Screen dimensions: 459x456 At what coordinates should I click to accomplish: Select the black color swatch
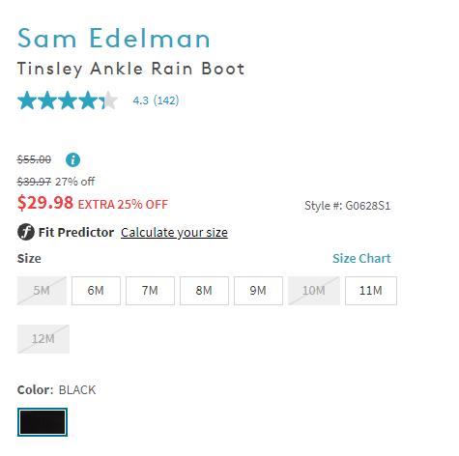(x=43, y=422)
